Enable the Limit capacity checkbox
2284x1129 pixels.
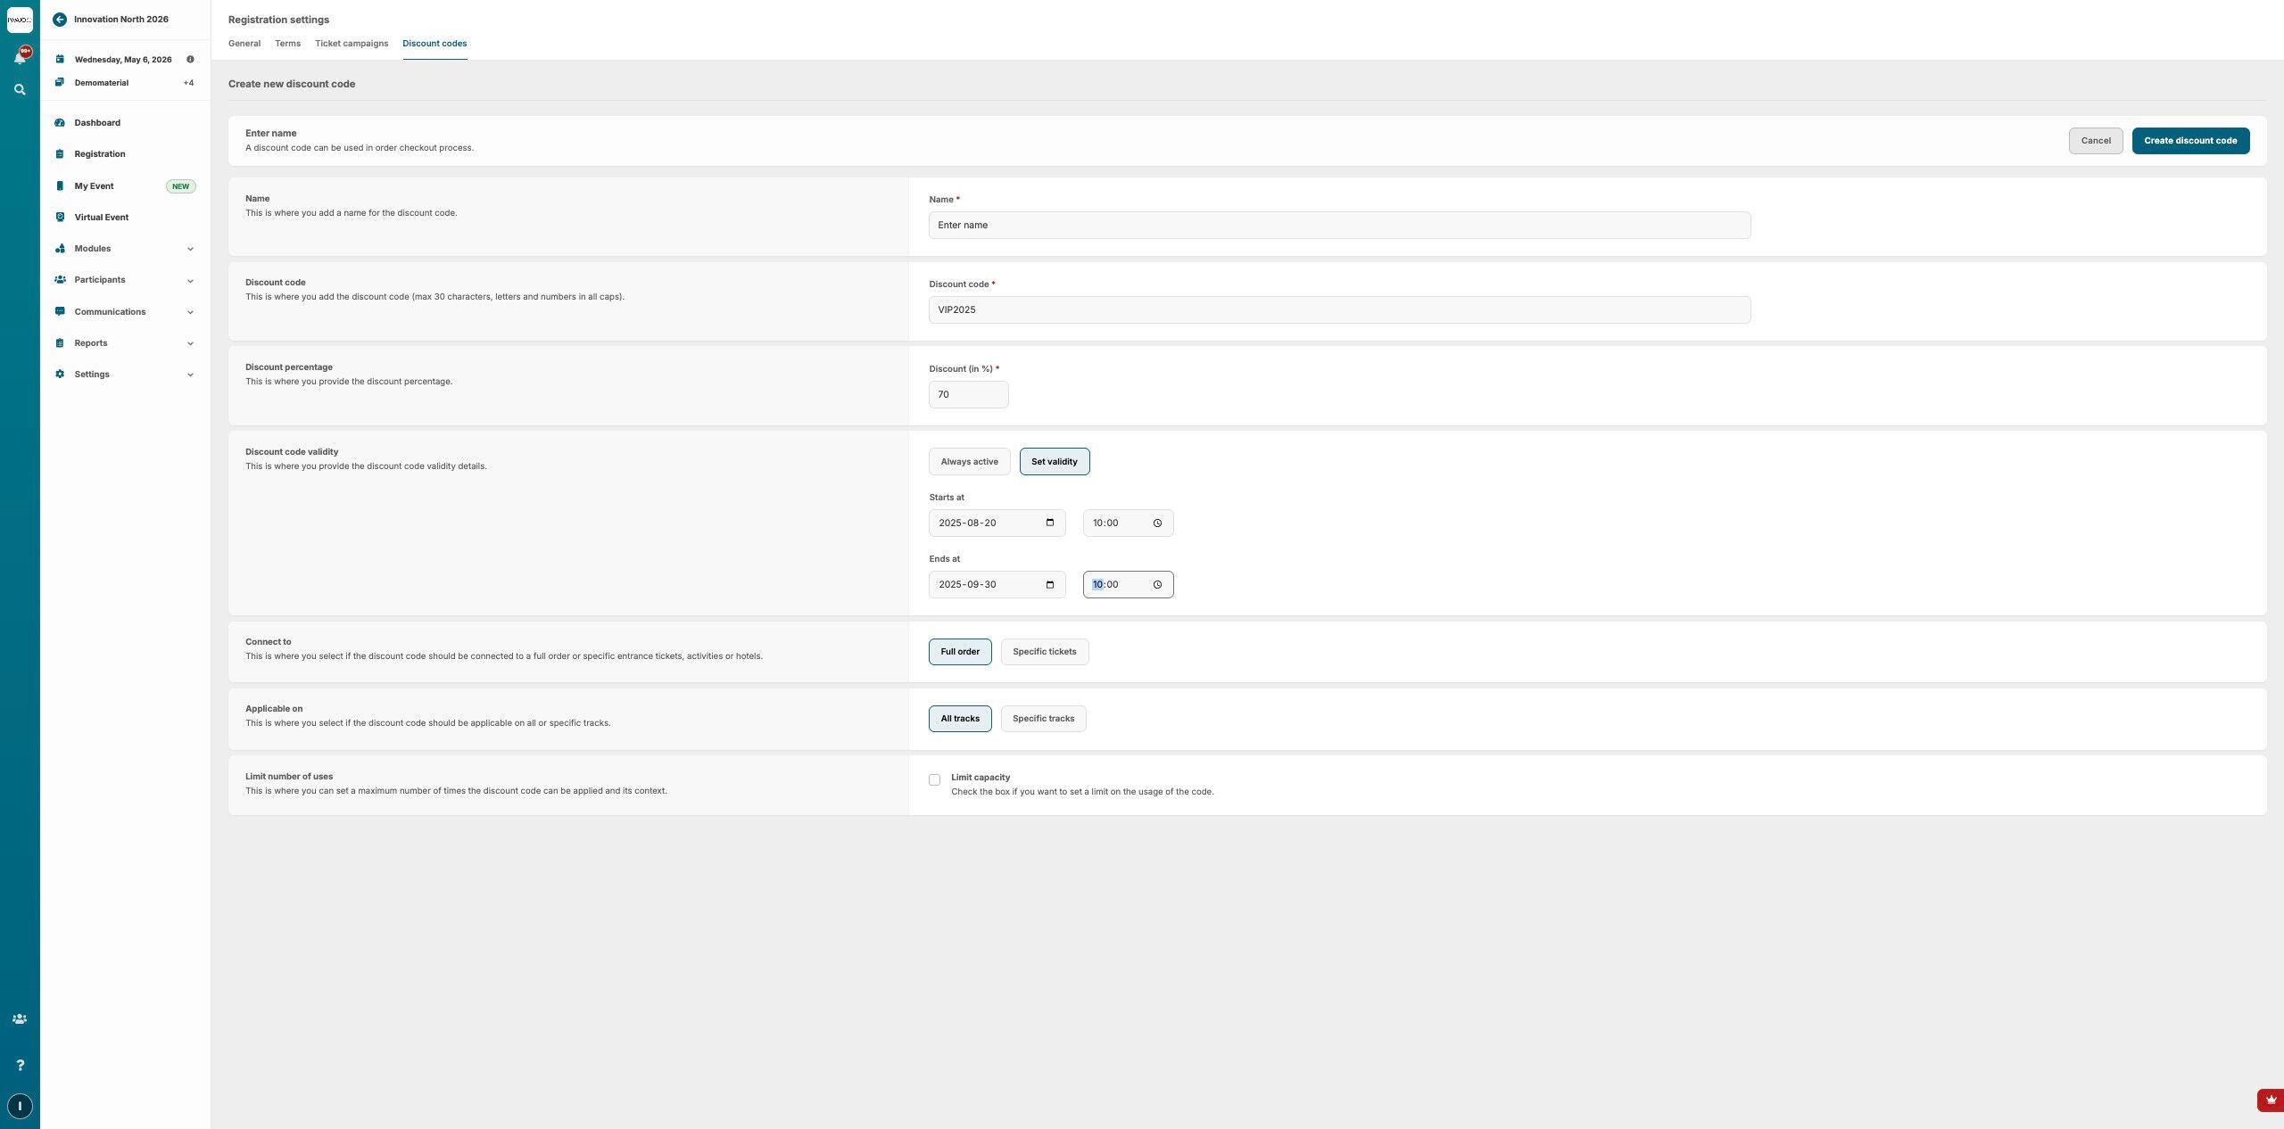934,780
